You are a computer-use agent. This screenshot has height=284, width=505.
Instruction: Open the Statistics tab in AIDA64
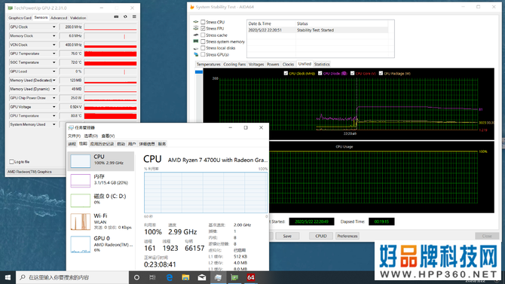[322, 64]
